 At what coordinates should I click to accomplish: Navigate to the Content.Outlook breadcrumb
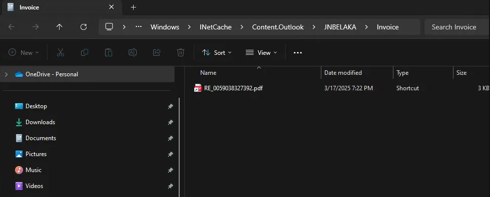(278, 27)
